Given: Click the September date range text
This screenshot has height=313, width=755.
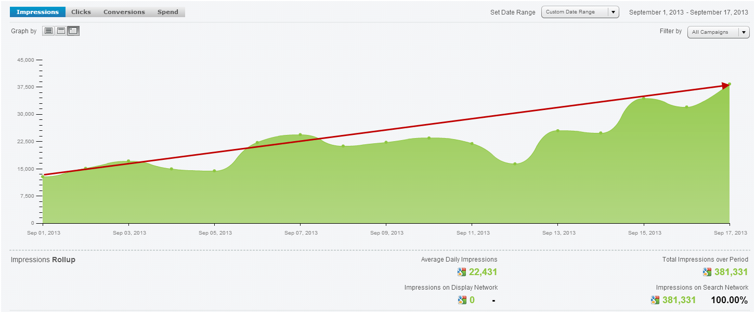Looking at the screenshot, I should tap(688, 12).
